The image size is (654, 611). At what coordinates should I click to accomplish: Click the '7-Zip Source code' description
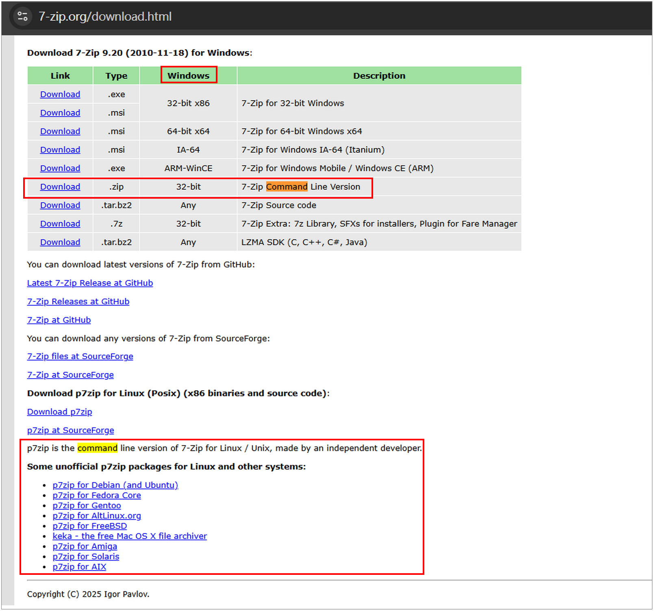click(x=279, y=205)
